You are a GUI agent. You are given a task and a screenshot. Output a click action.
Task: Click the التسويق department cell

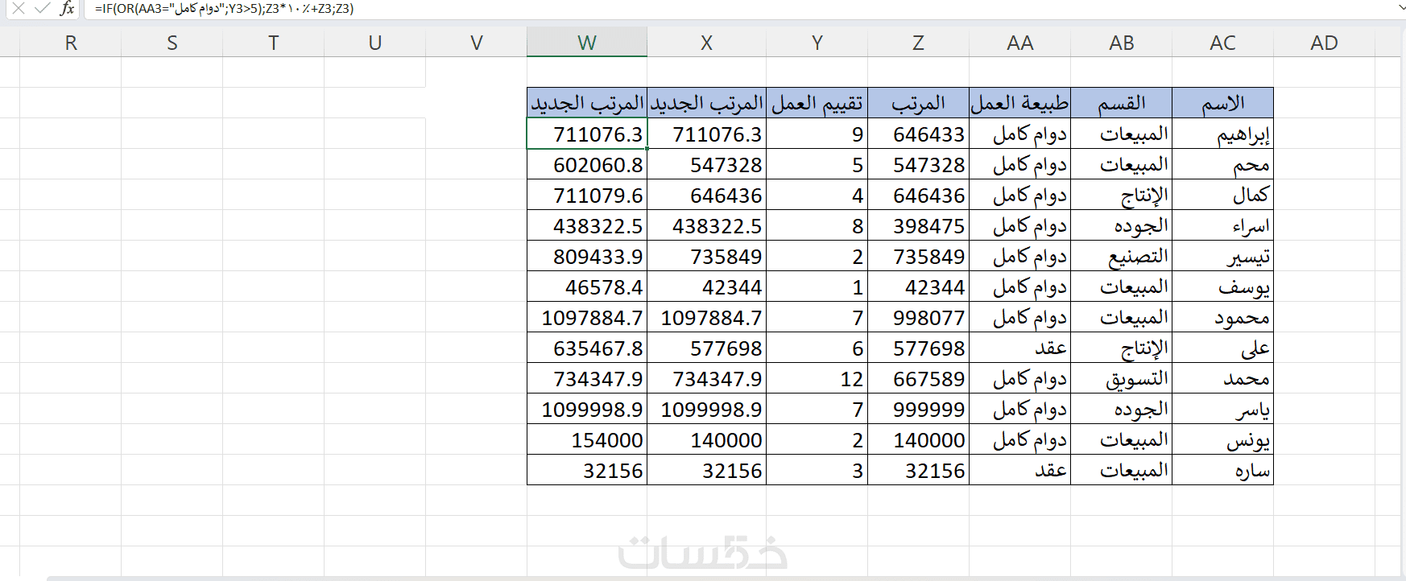pyautogui.click(x=1122, y=378)
